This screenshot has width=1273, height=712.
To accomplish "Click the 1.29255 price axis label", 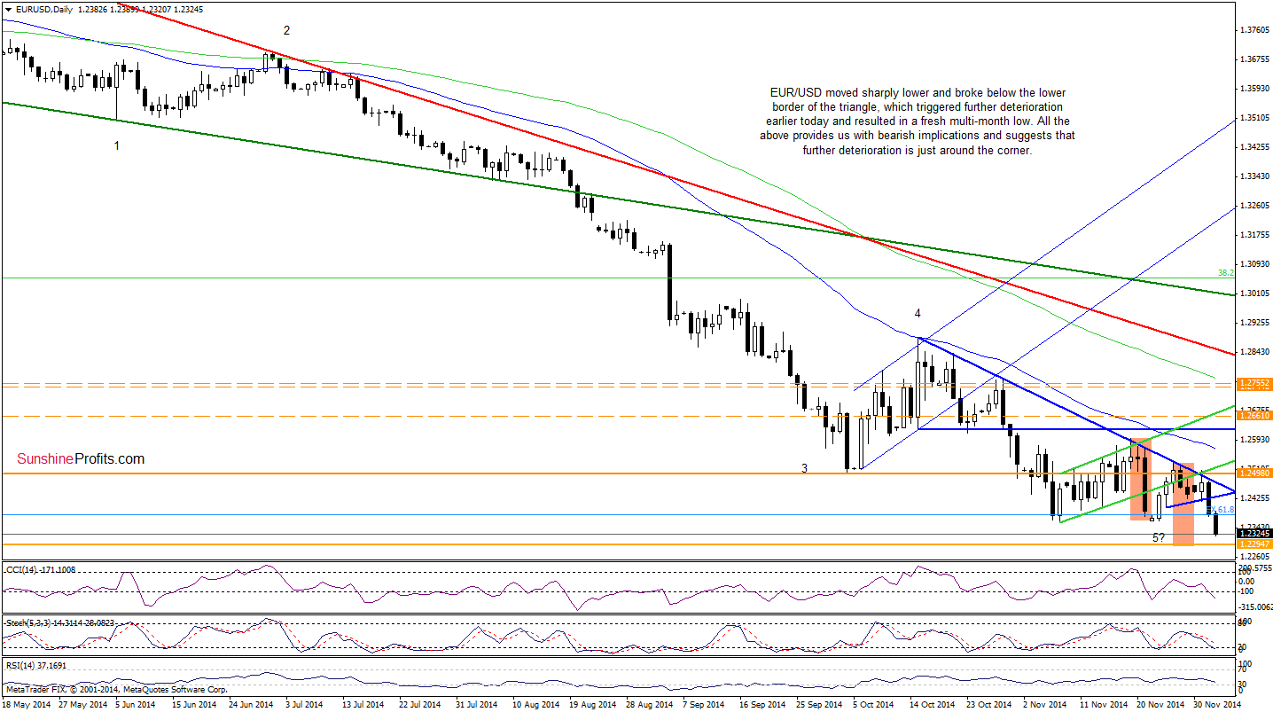I will click(1253, 323).
